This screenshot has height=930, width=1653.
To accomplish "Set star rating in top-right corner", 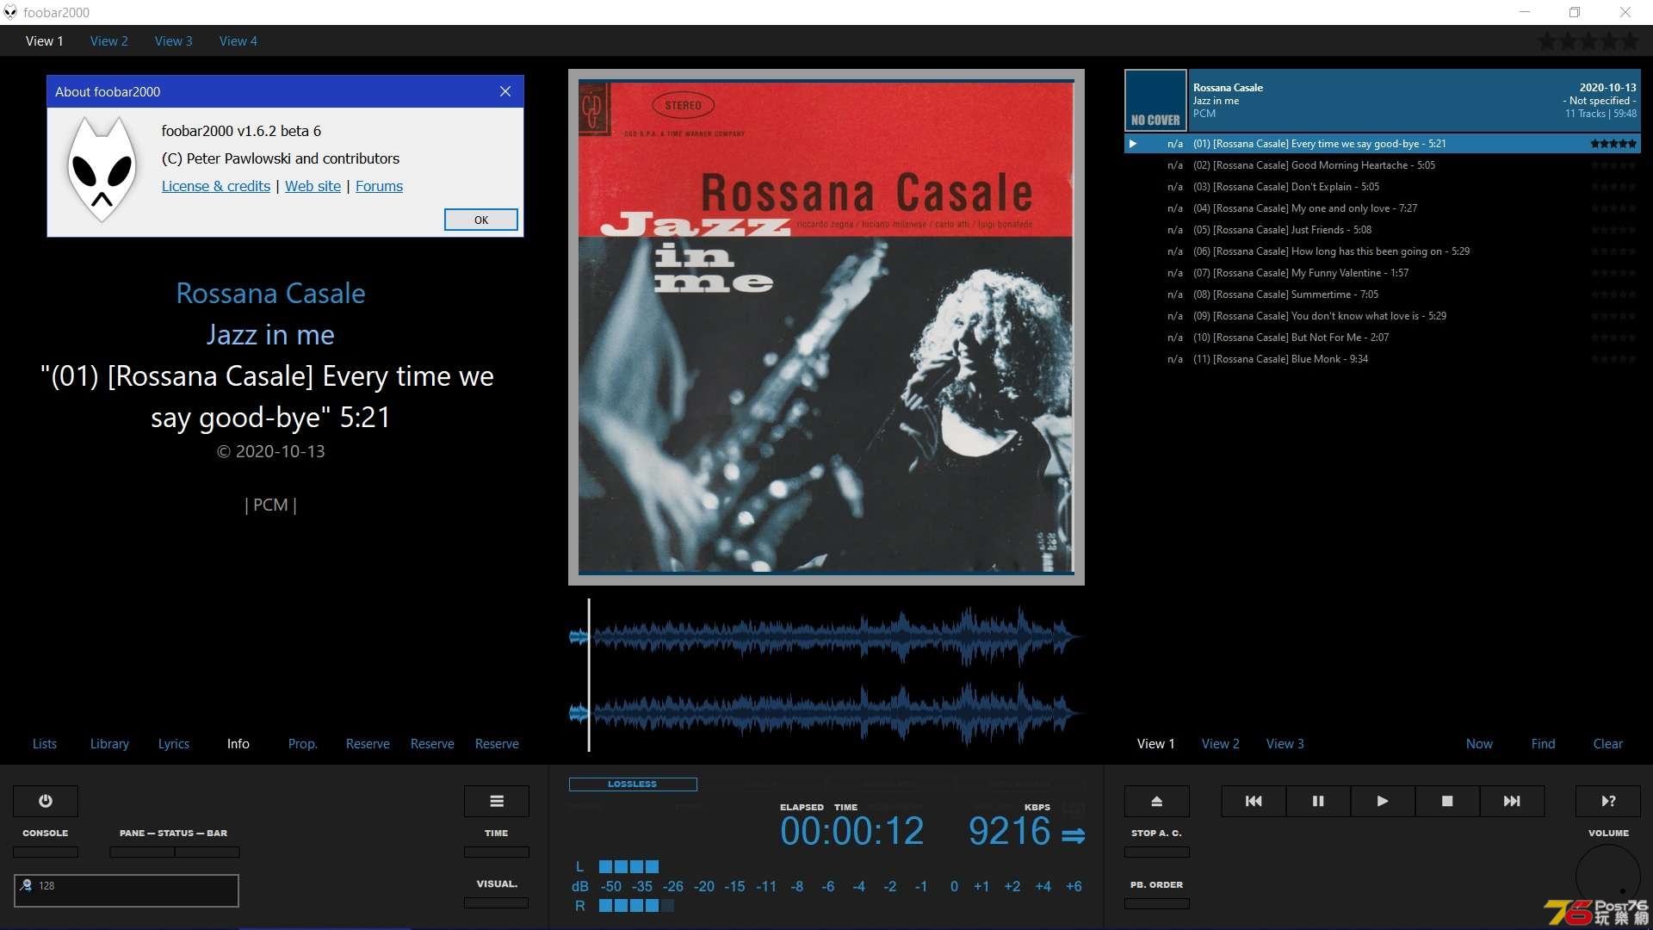I will tap(1588, 40).
